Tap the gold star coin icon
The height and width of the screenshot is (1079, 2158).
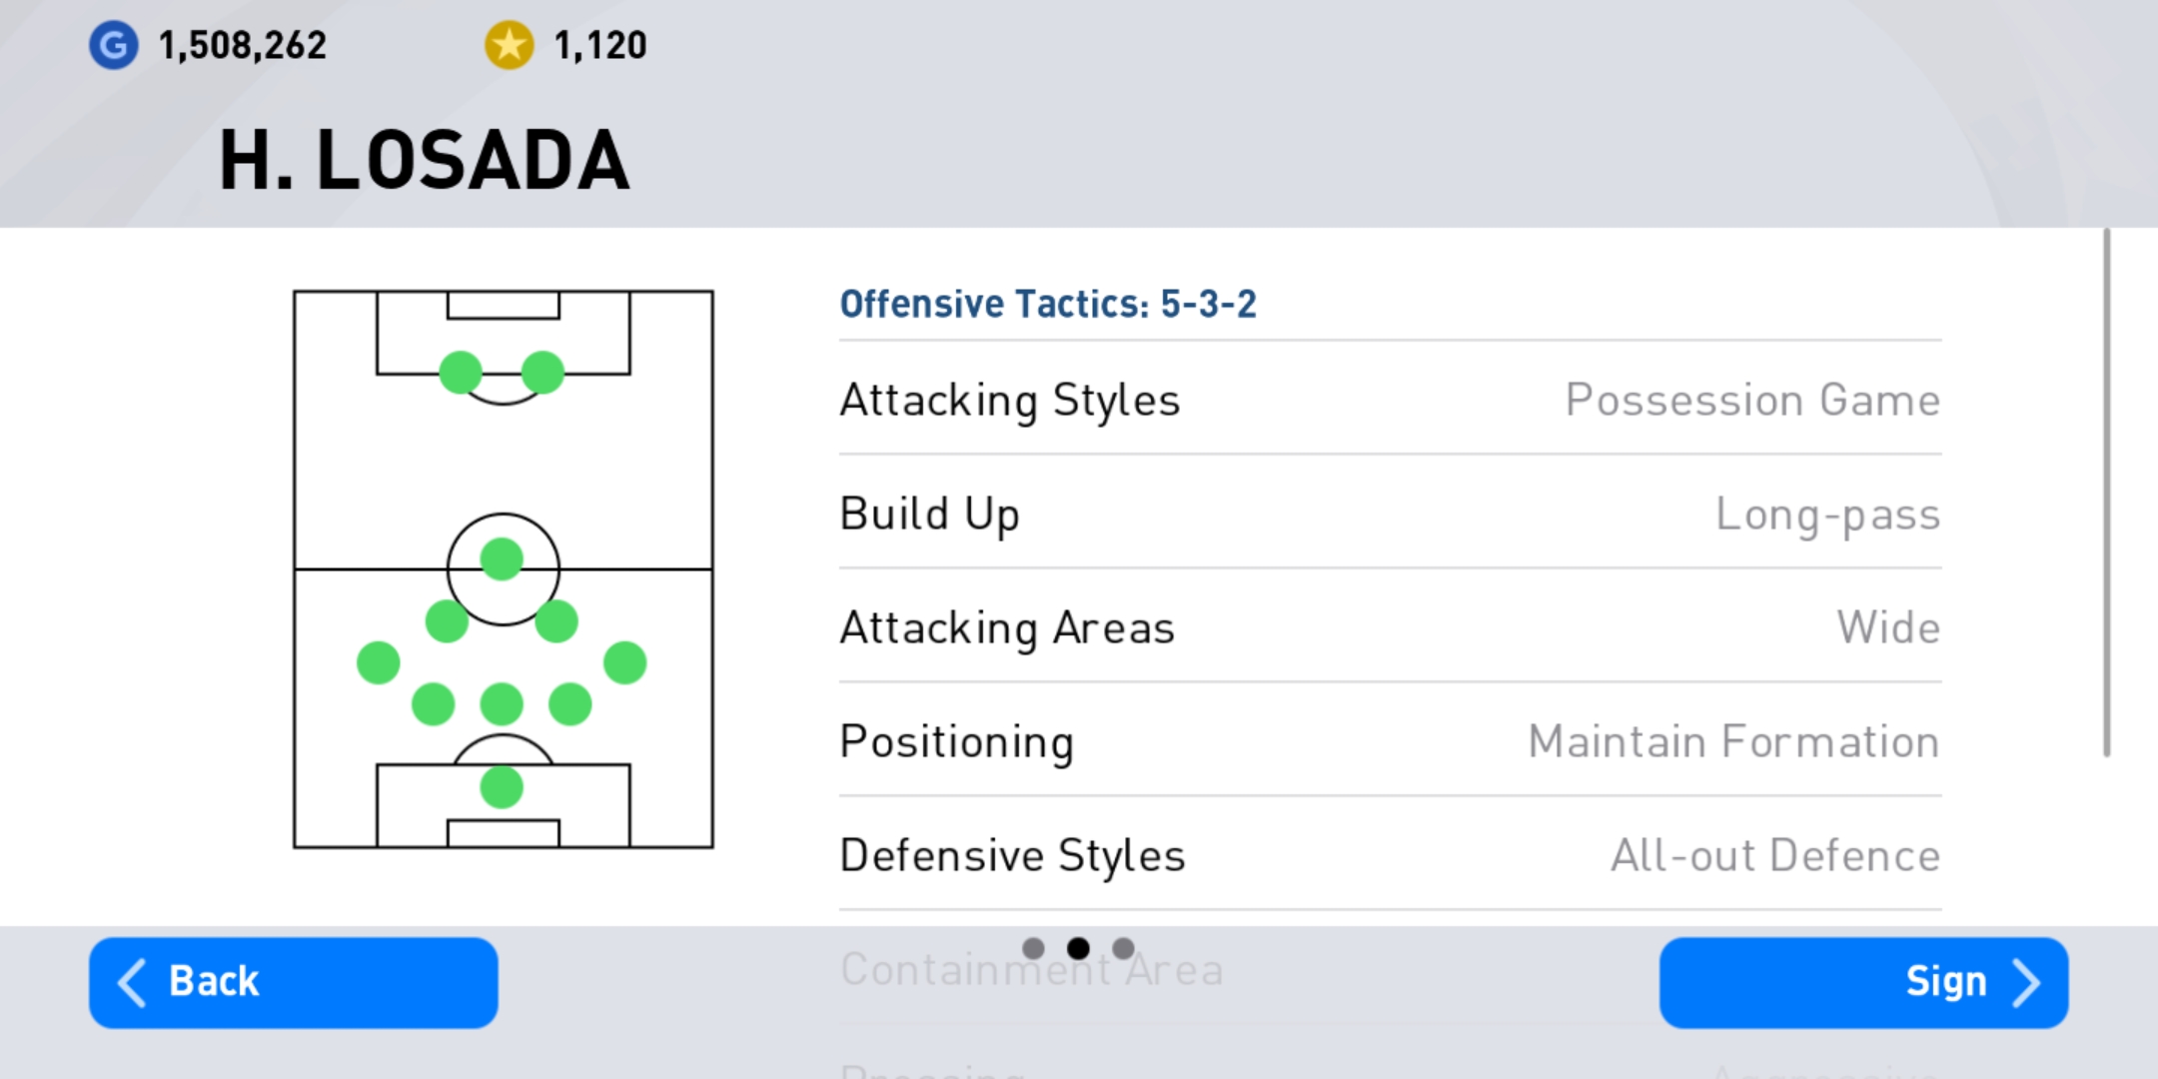coord(509,45)
